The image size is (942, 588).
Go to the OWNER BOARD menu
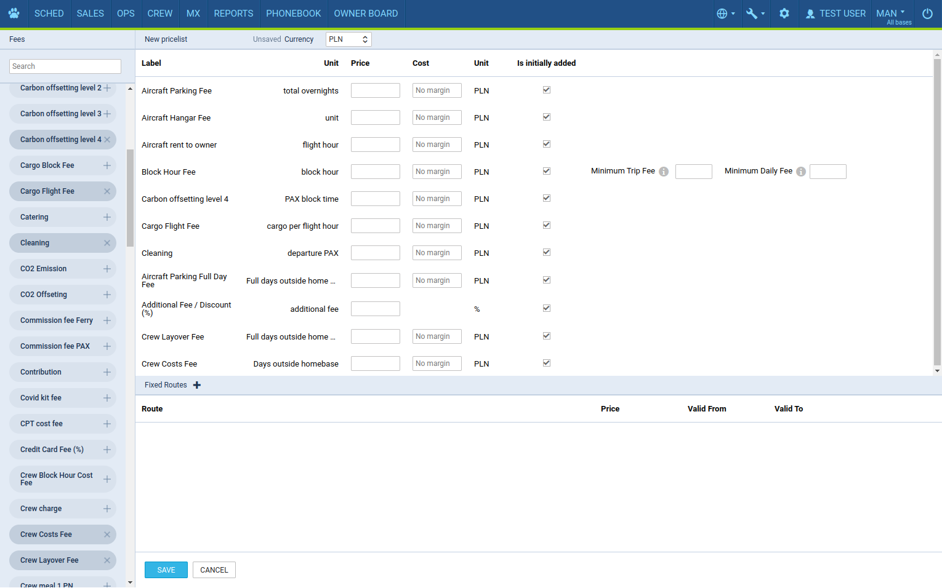366,14
